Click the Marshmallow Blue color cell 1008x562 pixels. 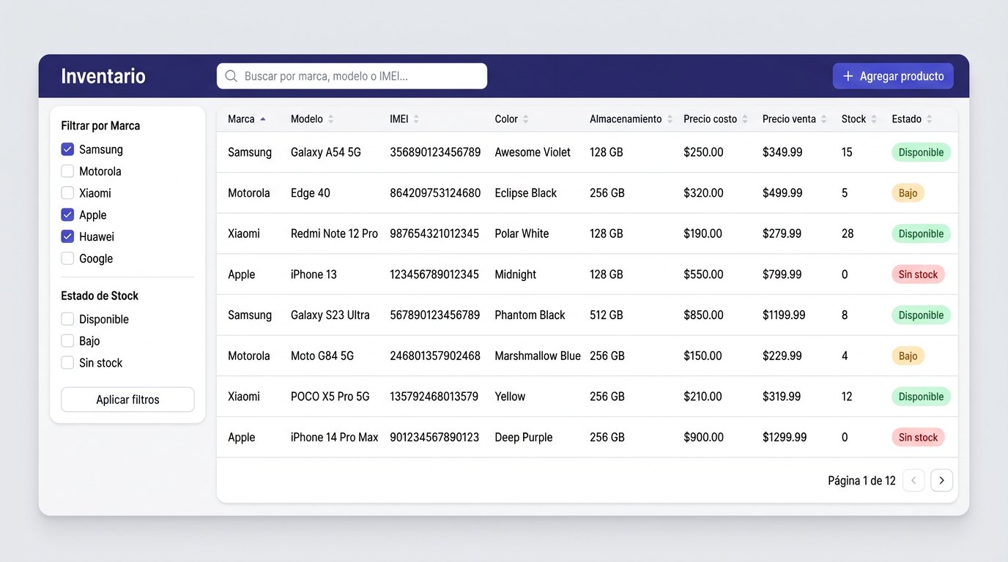tap(538, 356)
